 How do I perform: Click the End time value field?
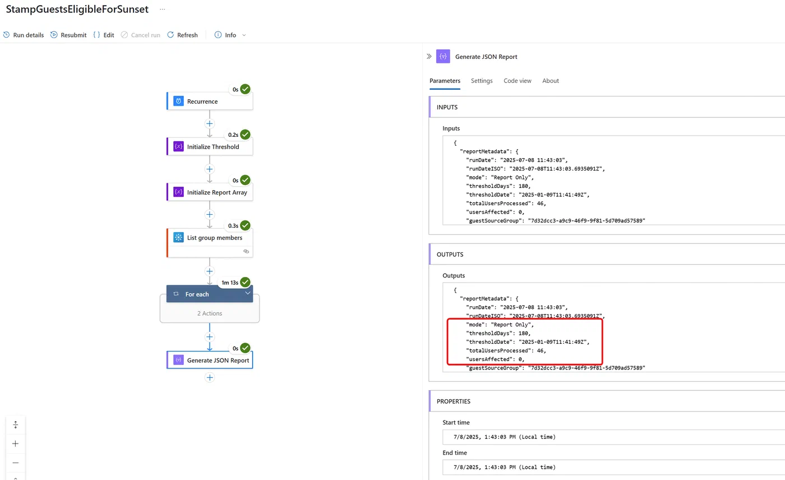[614, 467]
